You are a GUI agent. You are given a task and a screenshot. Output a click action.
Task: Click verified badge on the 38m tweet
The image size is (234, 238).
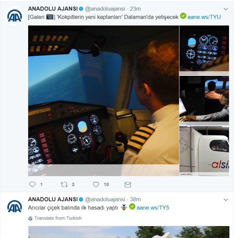pyautogui.click(x=81, y=199)
